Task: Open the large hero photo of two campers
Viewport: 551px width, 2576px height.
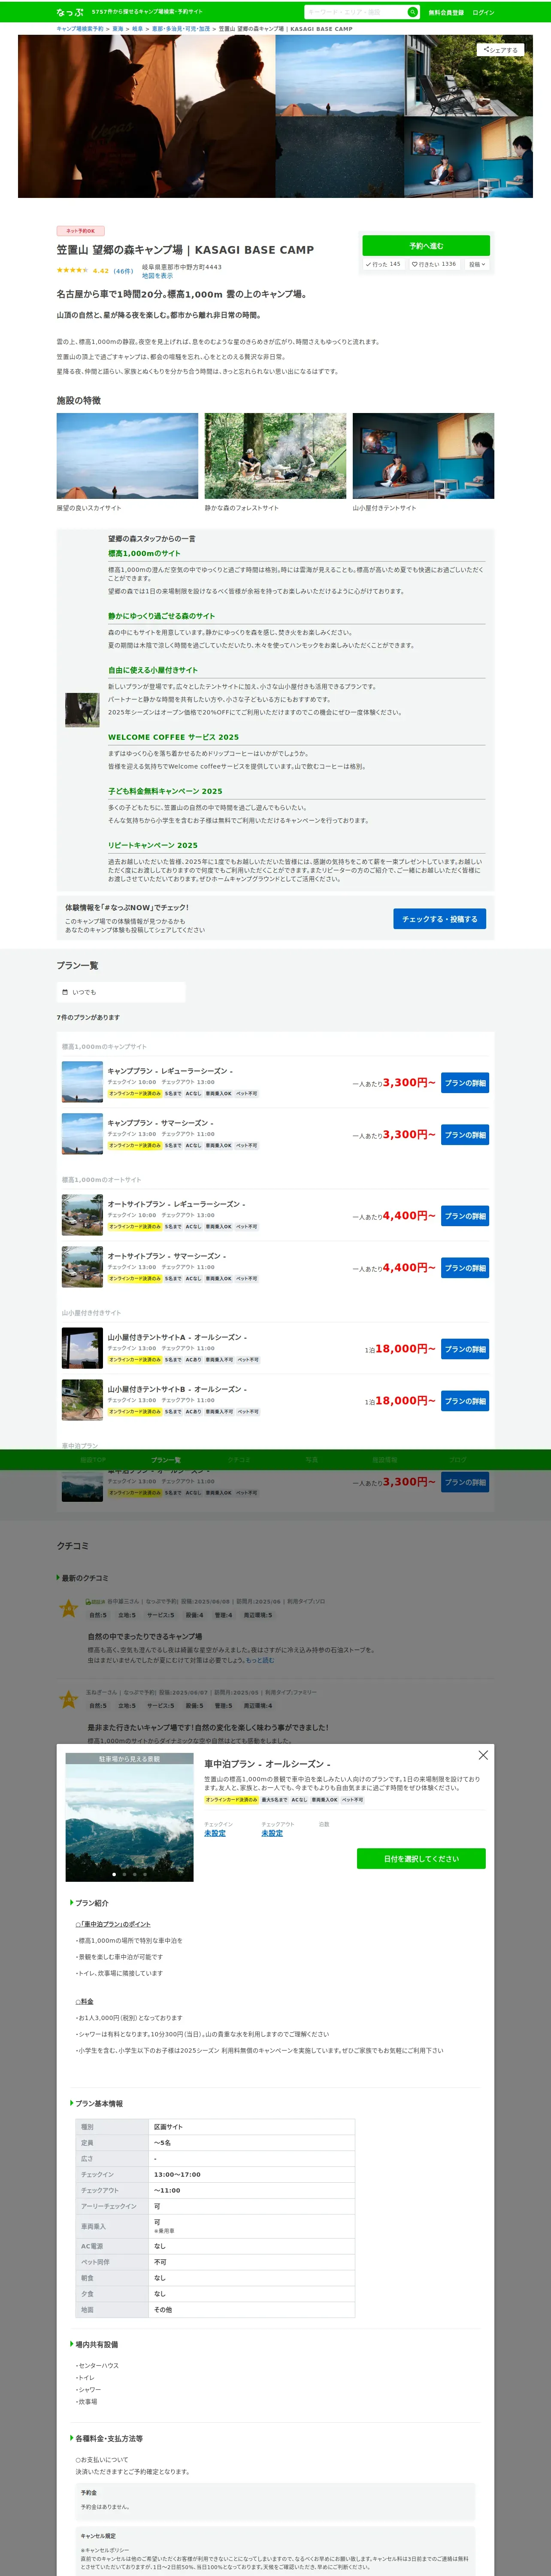Action: click(146, 116)
